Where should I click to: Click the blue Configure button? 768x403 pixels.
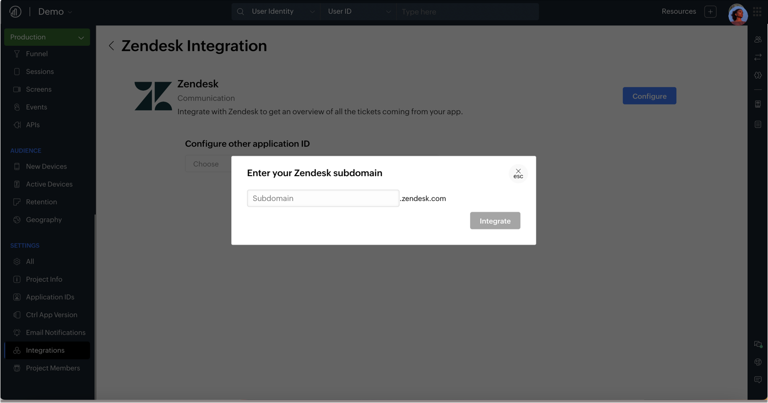click(649, 96)
